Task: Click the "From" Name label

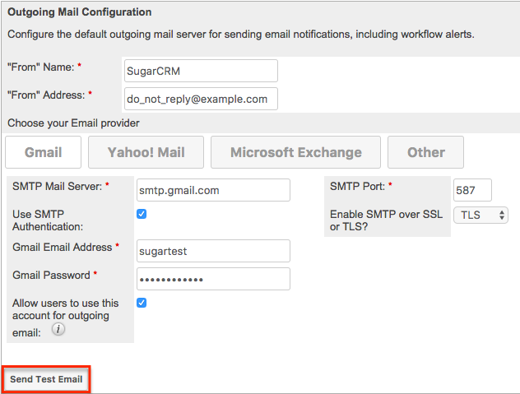Action: (x=41, y=67)
